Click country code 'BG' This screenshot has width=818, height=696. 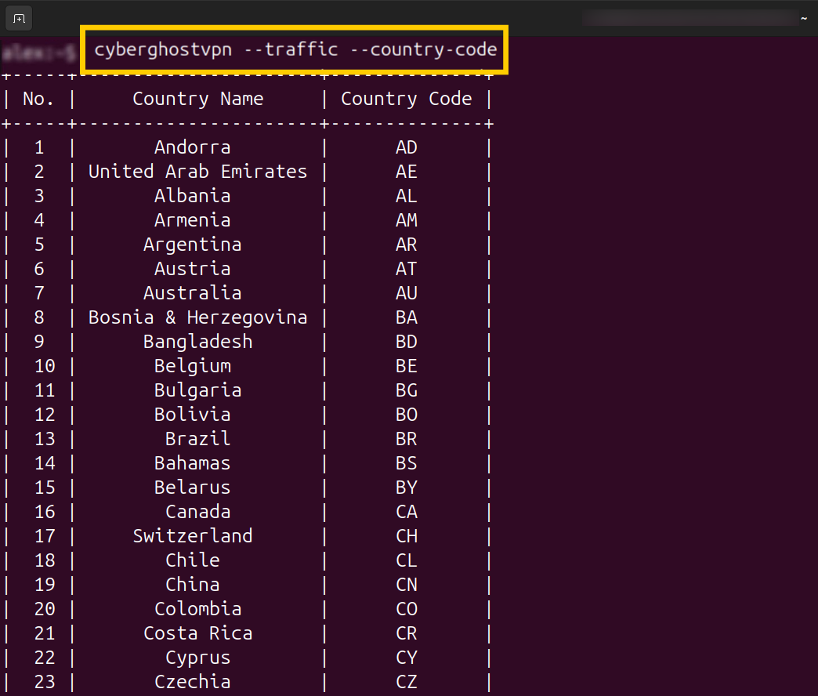pyautogui.click(x=407, y=390)
